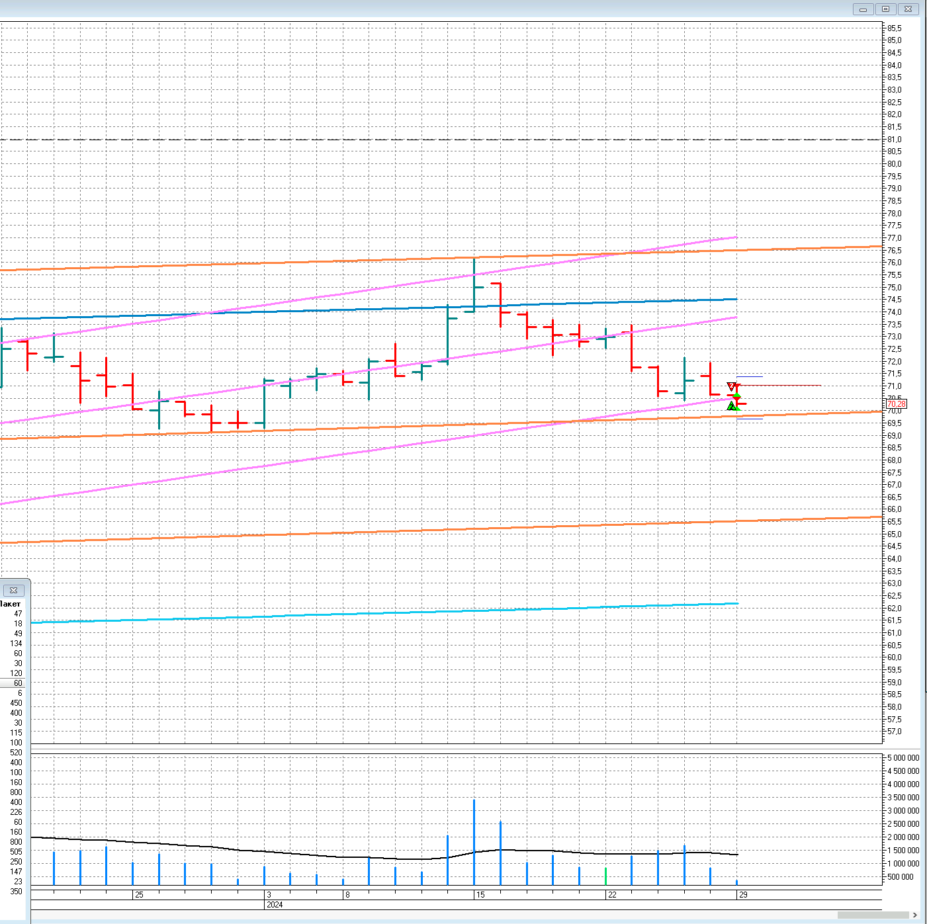Select the 18 value in the panel

[x=18, y=624]
